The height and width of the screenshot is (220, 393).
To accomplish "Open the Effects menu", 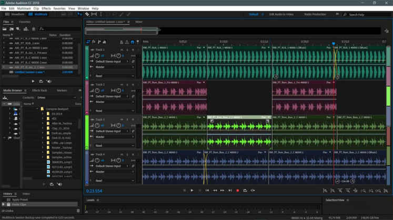I will point(46,8).
